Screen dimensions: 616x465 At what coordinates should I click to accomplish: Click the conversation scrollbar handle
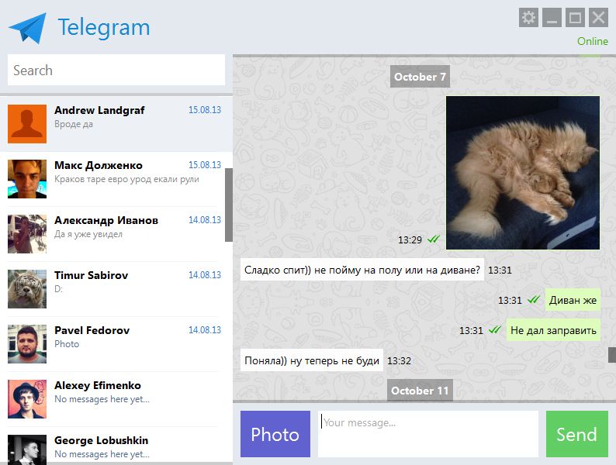point(611,354)
